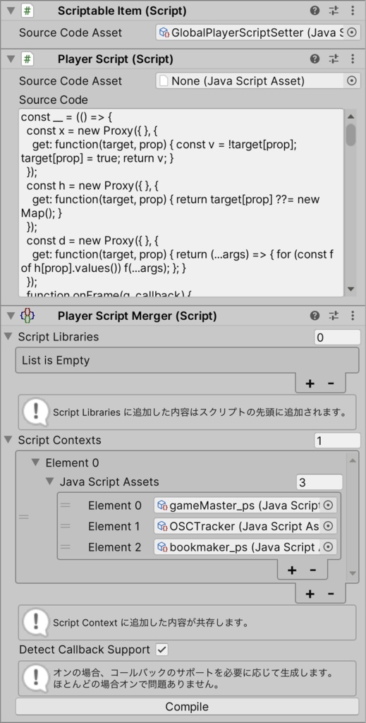Screen dimensions: 366x723
Task: Add item to Java Script Assets list
Action: (x=292, y=570)
